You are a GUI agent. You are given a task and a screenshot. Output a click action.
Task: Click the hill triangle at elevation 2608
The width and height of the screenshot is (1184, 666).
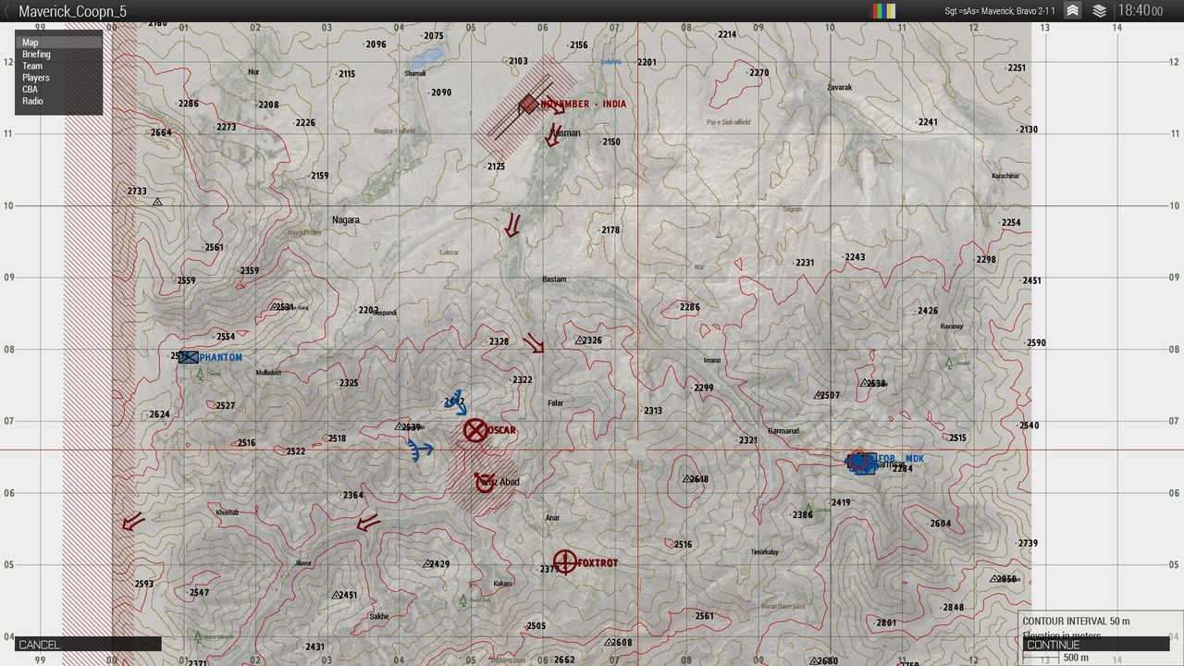coord(609,642)
